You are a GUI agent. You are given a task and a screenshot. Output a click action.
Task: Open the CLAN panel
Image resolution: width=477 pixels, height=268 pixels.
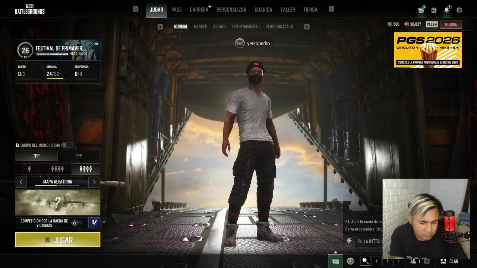(x=449, y=261)
